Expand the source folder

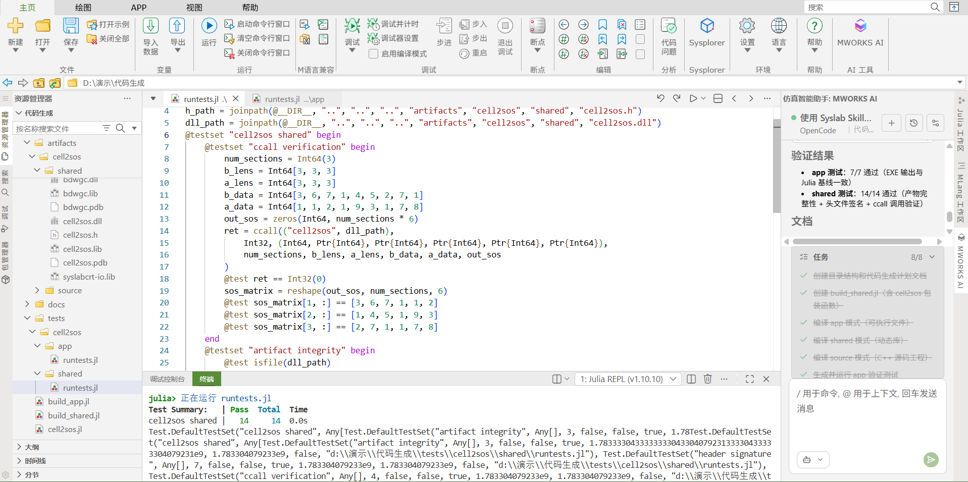(x=37, y=290)
